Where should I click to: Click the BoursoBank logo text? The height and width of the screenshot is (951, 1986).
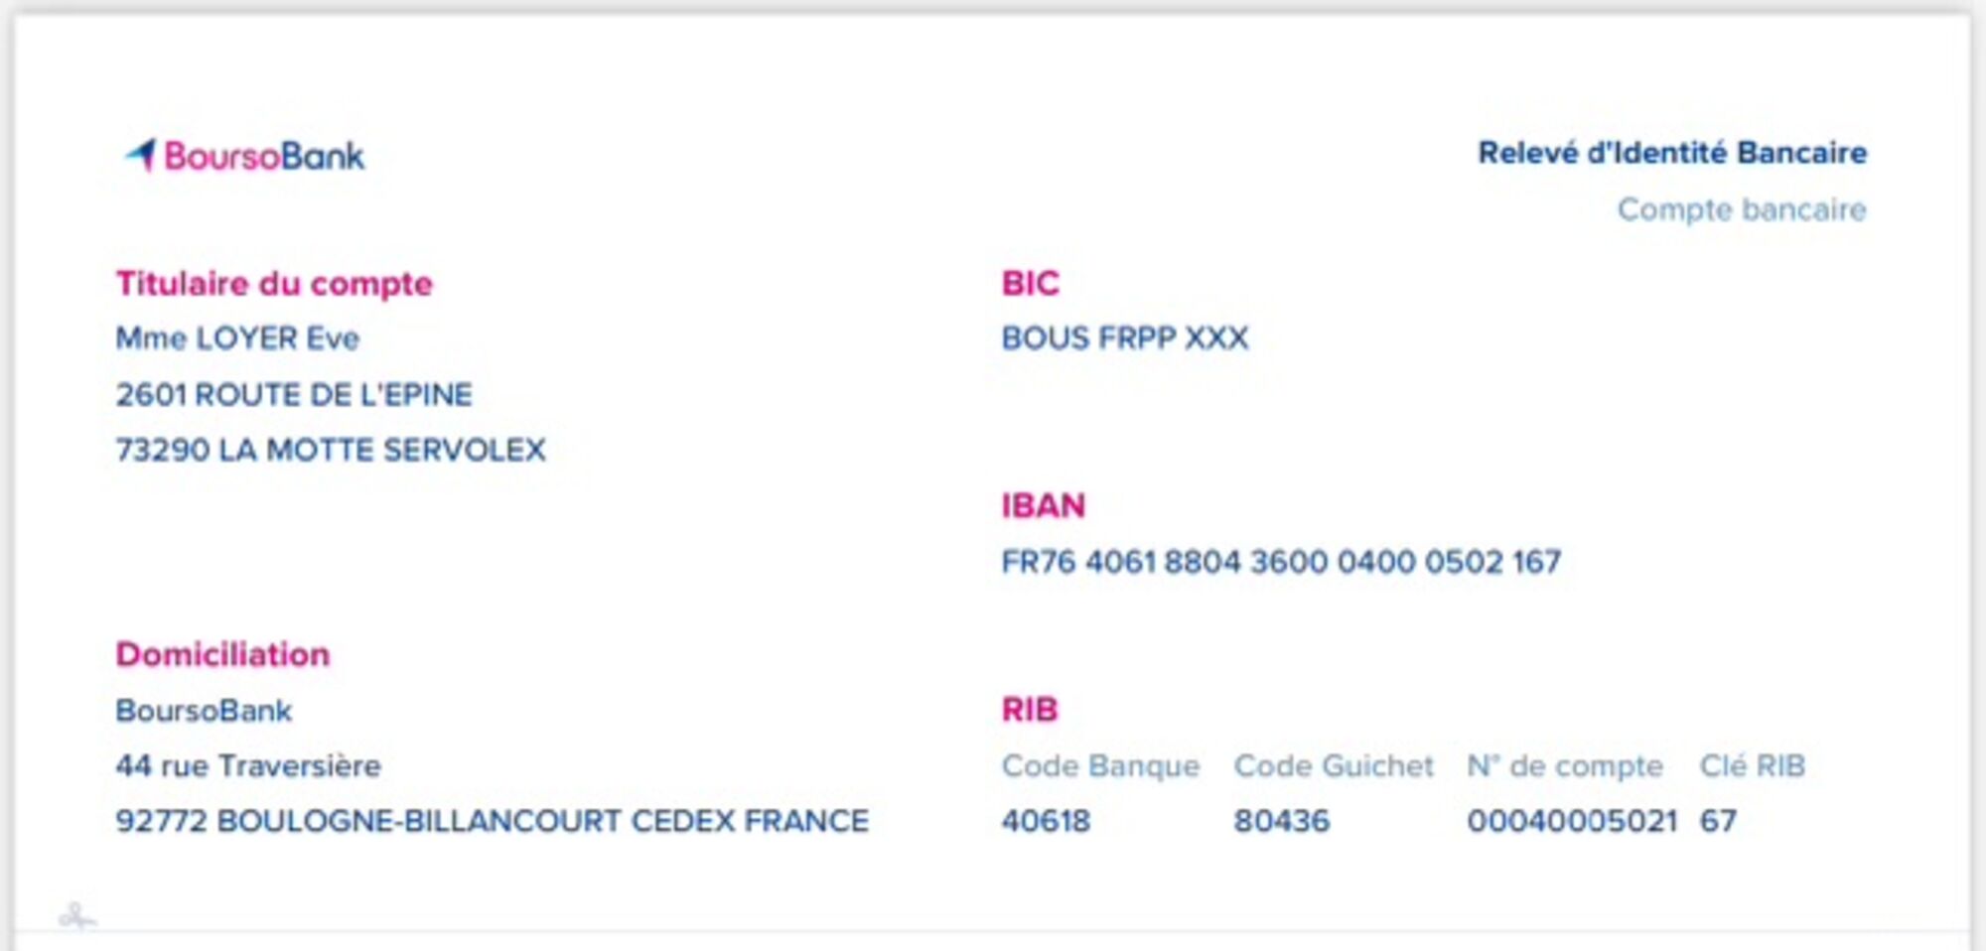coord(264,156)
